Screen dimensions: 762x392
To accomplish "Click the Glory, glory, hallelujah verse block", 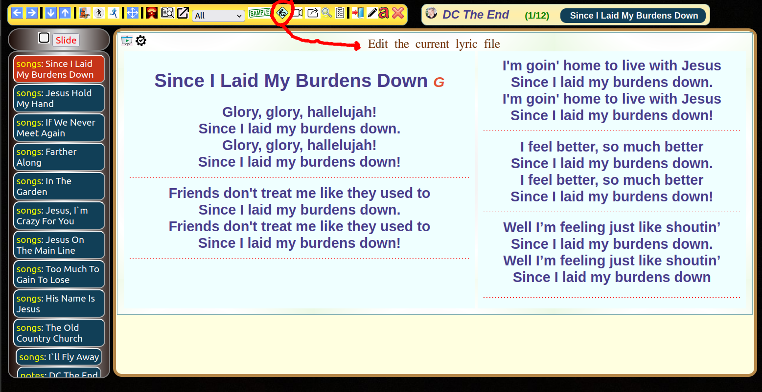I will click(299, 137).
